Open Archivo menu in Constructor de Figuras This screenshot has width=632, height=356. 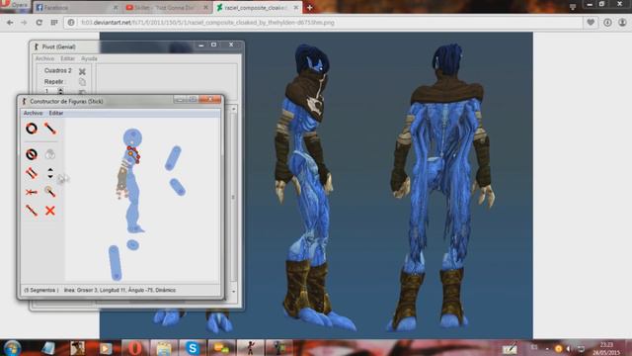pyautogui.click(x=33, y=113)
